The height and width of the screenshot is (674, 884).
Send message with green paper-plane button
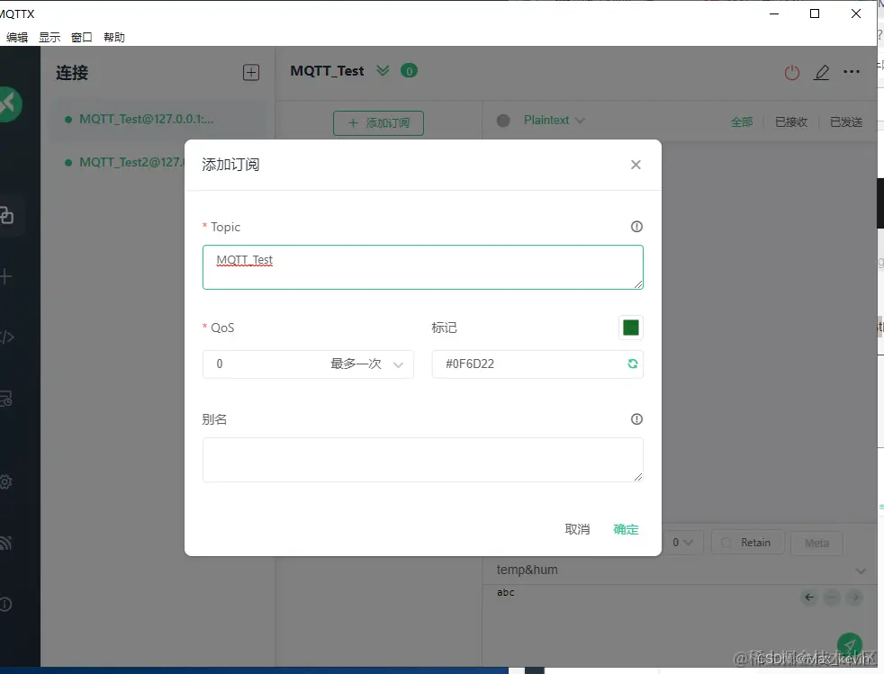[x=850, y=645]
